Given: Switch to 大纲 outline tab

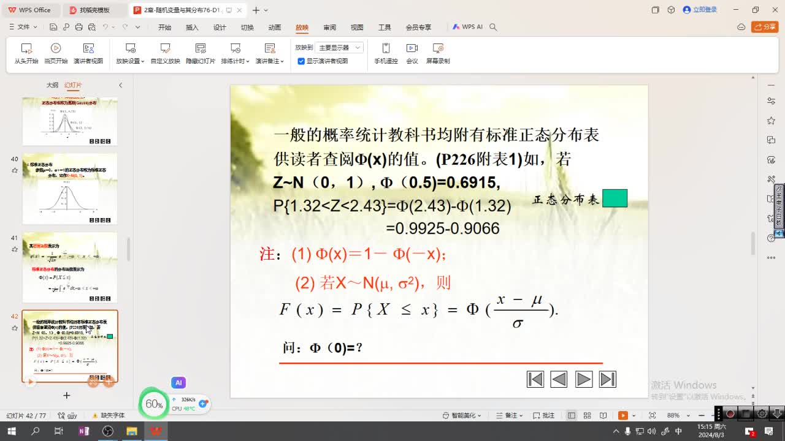Looking at the screenshot, I should tap(53, 85).
